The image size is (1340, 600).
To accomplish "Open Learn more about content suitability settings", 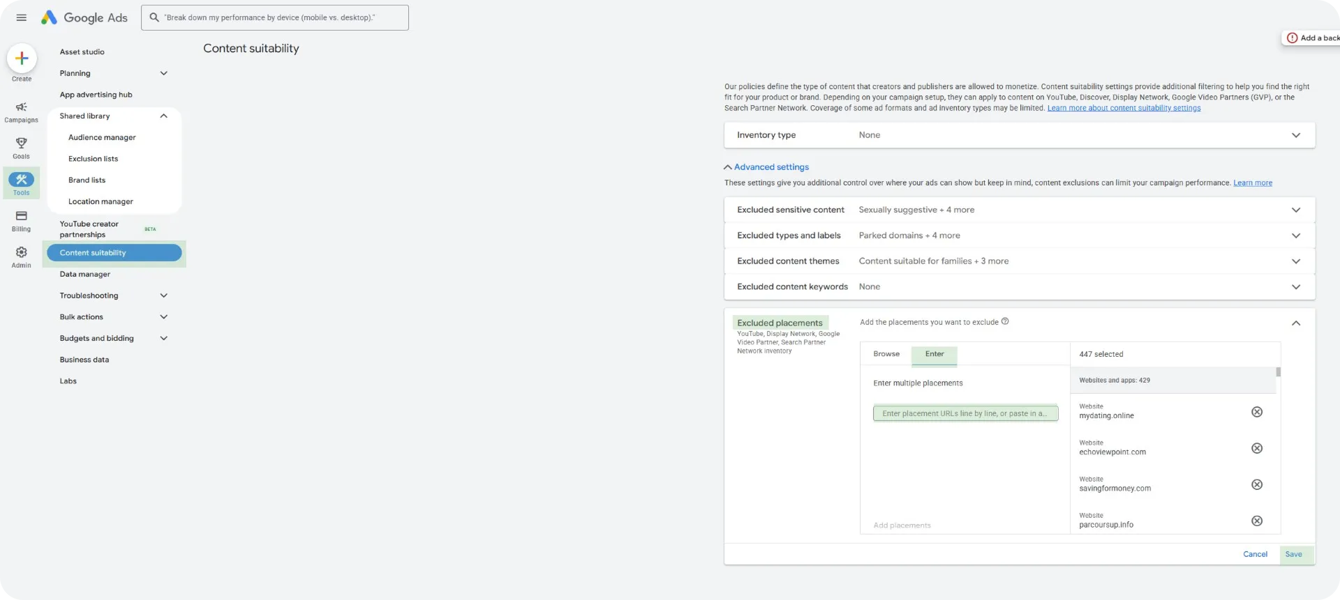I will point(1124,108).
